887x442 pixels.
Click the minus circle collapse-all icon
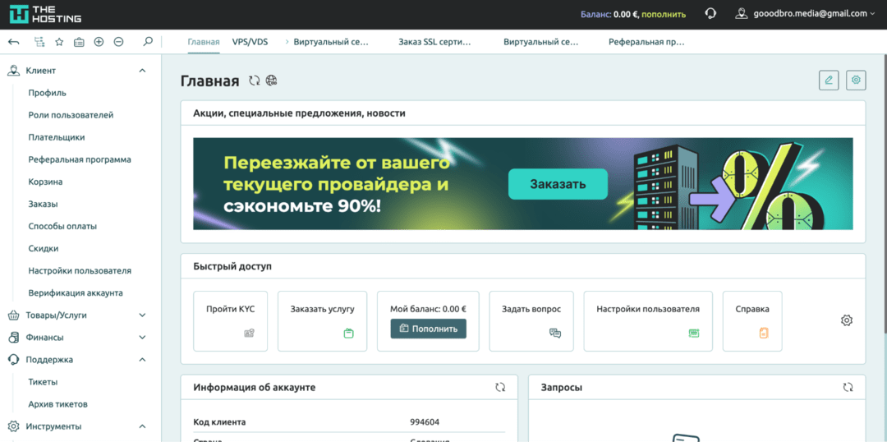pos(118,42)
